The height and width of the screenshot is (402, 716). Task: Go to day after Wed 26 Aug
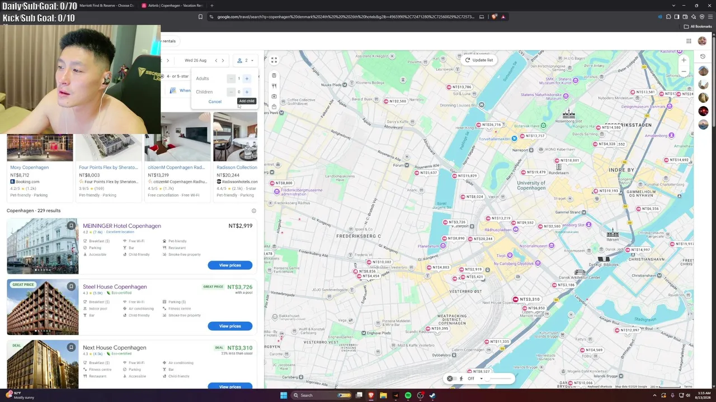(x=223, y=60)
